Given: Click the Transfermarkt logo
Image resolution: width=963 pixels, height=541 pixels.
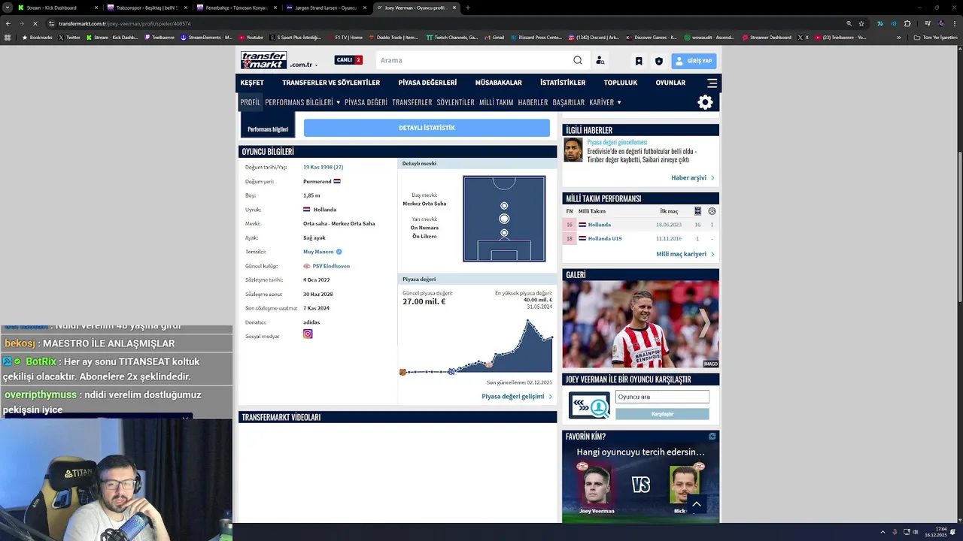Looking at the screenshot, I should [263, 60].
